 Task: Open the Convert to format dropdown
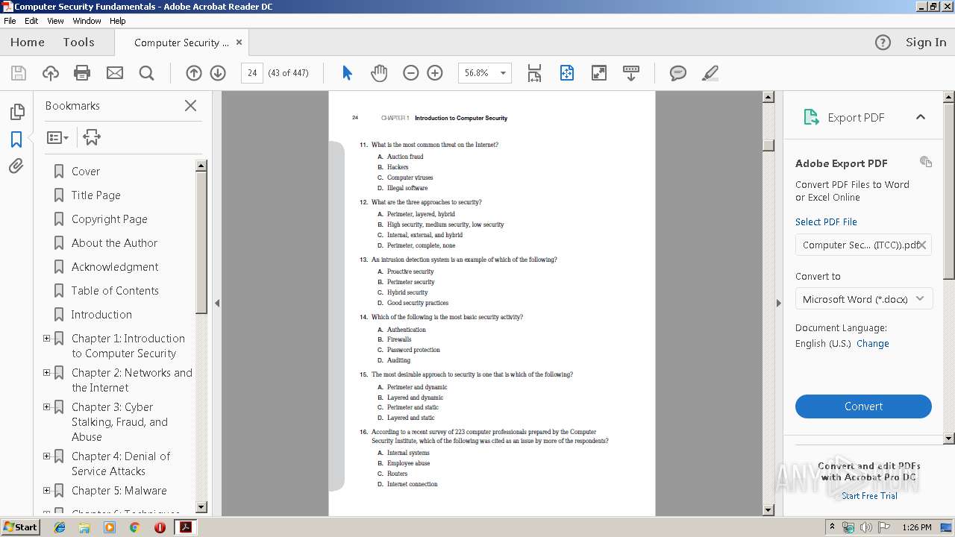(863, 299)
